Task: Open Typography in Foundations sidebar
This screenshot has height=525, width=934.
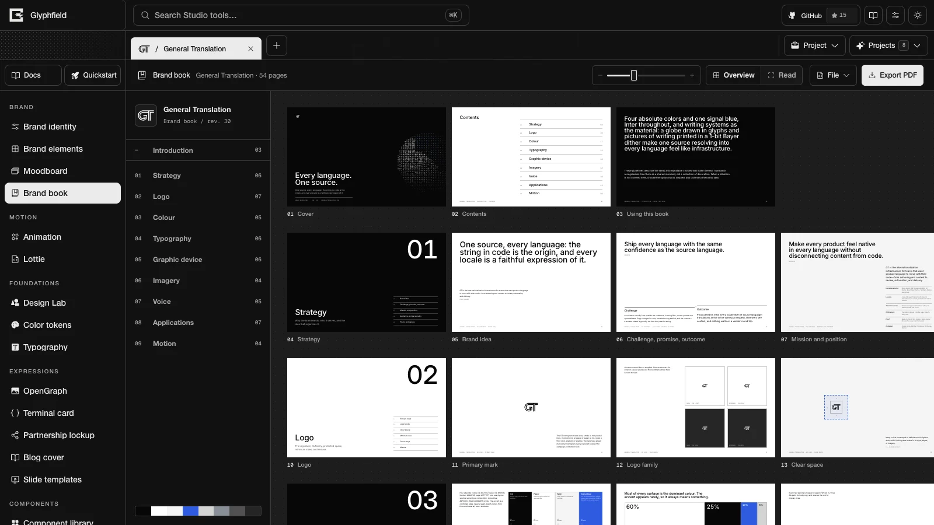Action: [x=62, y=347]
